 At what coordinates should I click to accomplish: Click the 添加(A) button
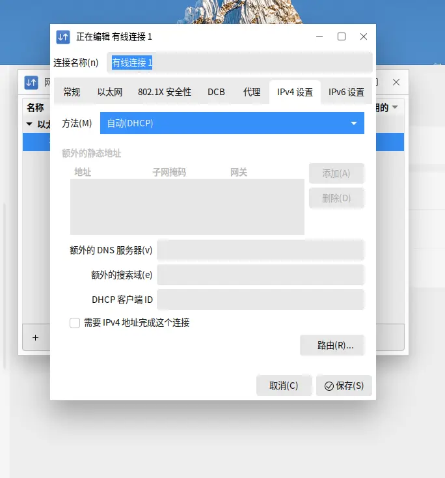coord(336,173)
